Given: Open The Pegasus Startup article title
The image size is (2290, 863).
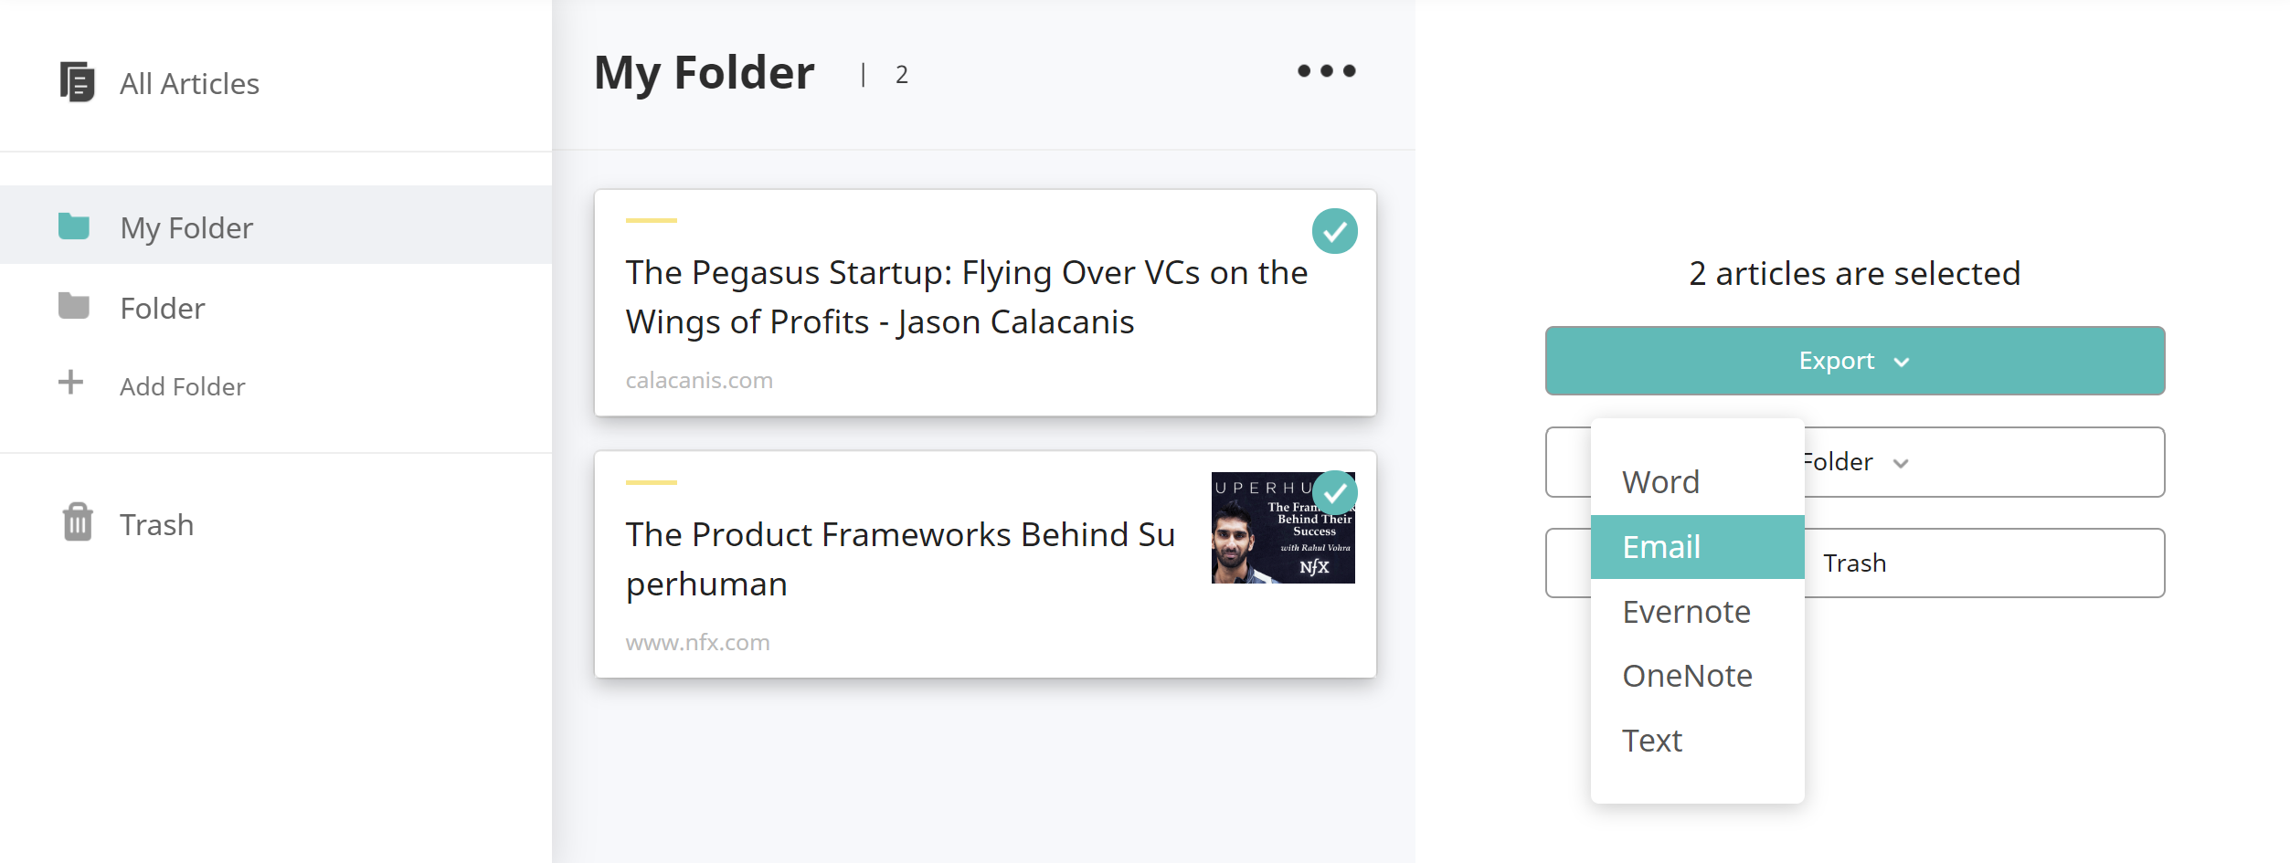Looking at the screenshot, I should (x=967, y=298).
